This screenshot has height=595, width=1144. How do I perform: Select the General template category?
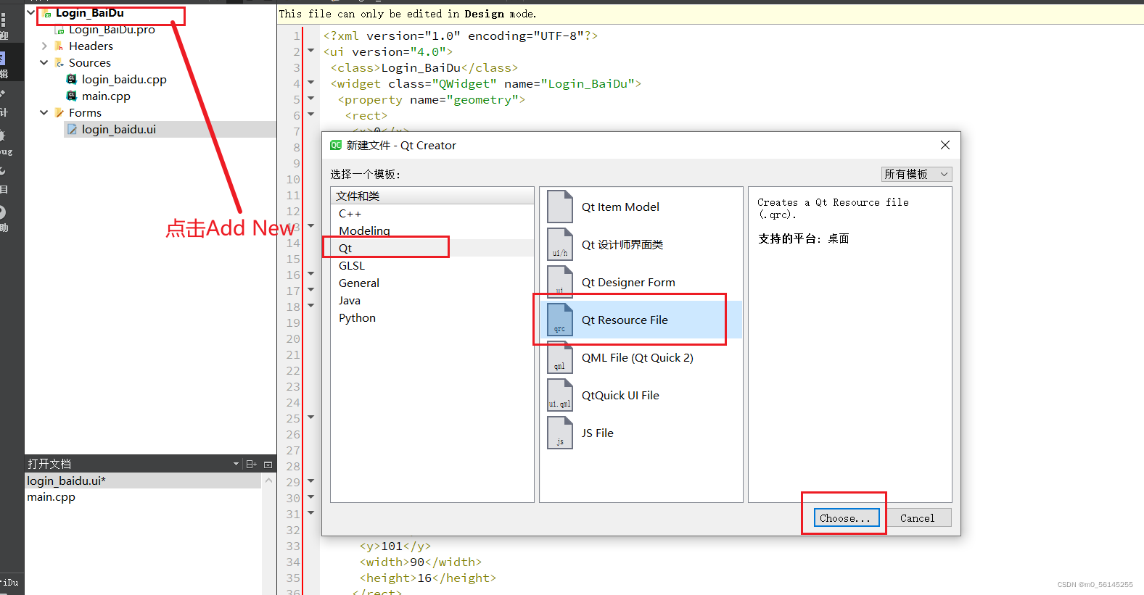(x=432, y=283)
